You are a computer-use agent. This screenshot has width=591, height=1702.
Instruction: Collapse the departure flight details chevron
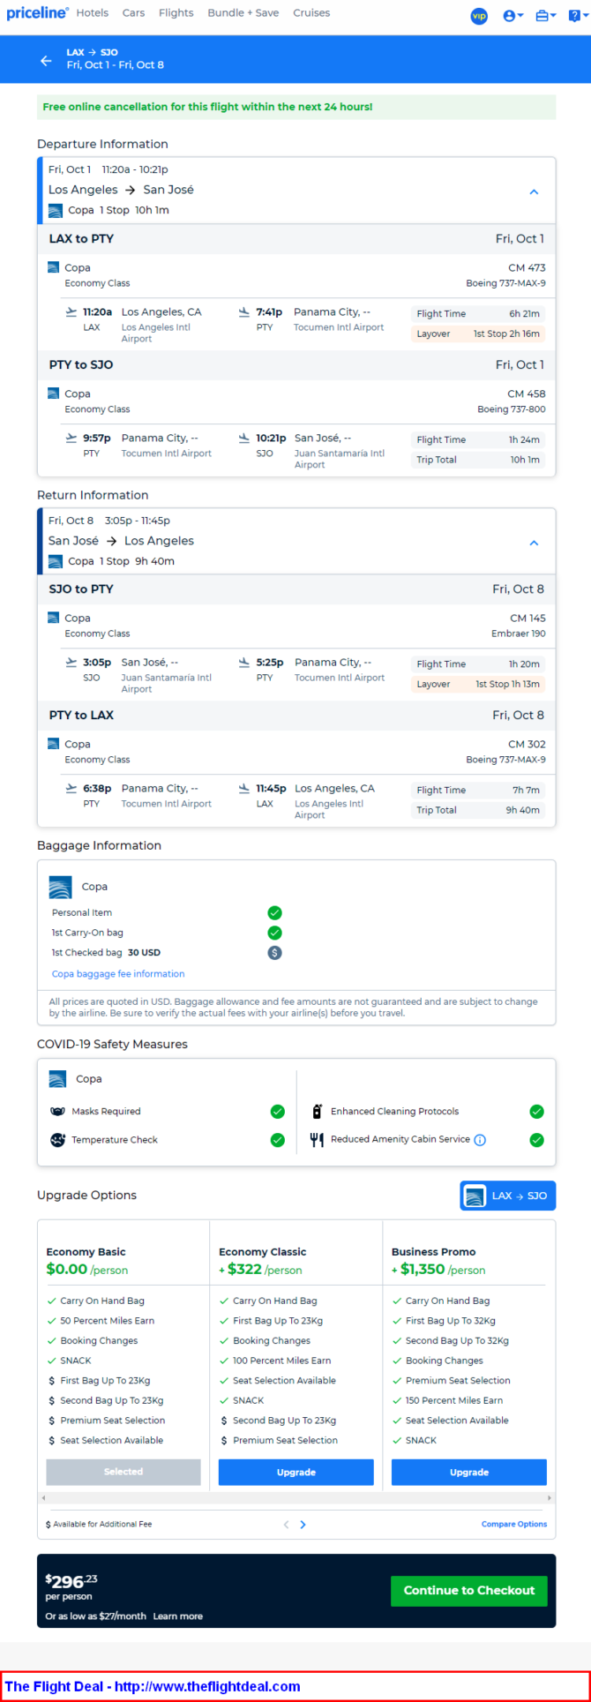point(534,191)
